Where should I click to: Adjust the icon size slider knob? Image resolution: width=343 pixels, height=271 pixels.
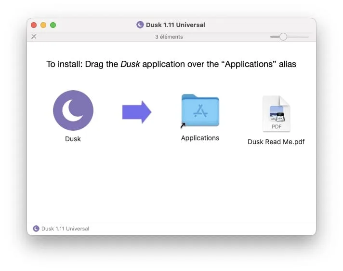283,37
